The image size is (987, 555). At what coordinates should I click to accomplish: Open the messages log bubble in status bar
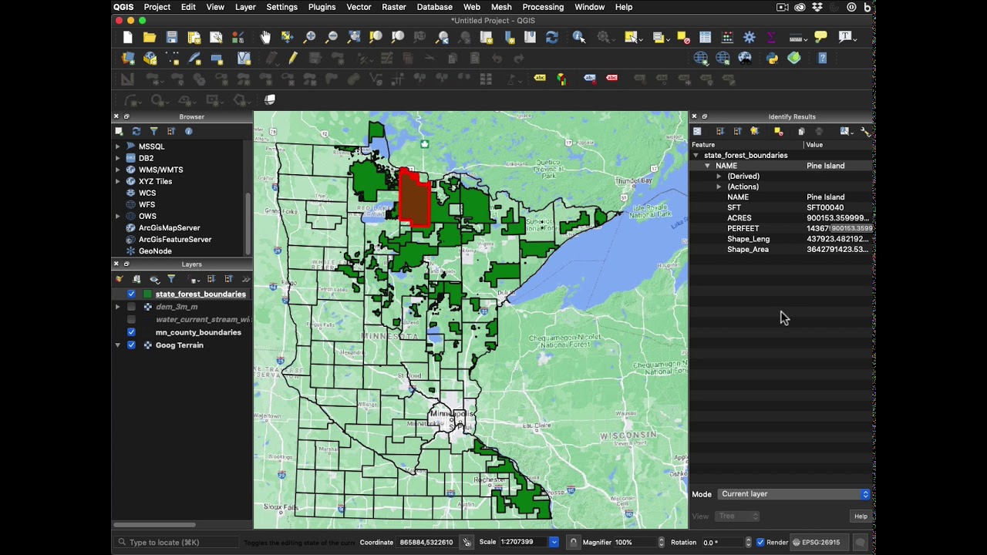coord(860,542)
